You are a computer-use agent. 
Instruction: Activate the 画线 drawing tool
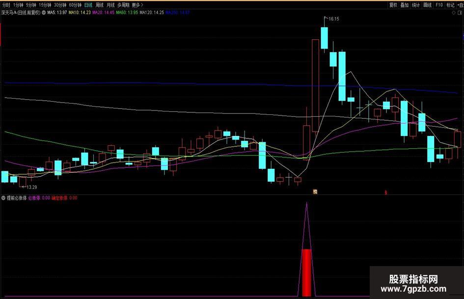(427, 5)
